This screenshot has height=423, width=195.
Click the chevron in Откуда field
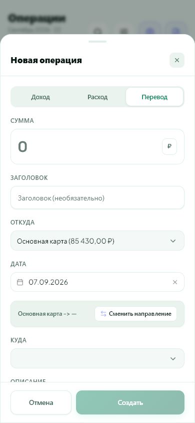173,241
